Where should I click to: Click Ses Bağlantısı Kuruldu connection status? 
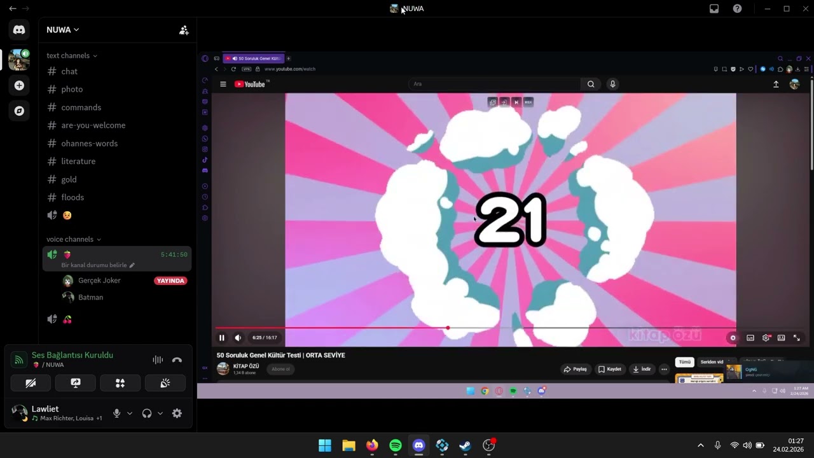click(72, 355)
